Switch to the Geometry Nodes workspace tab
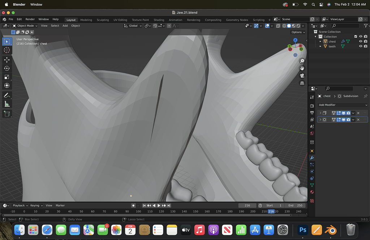Viewport: 370px width, 240px height. [x=237, y=20]
